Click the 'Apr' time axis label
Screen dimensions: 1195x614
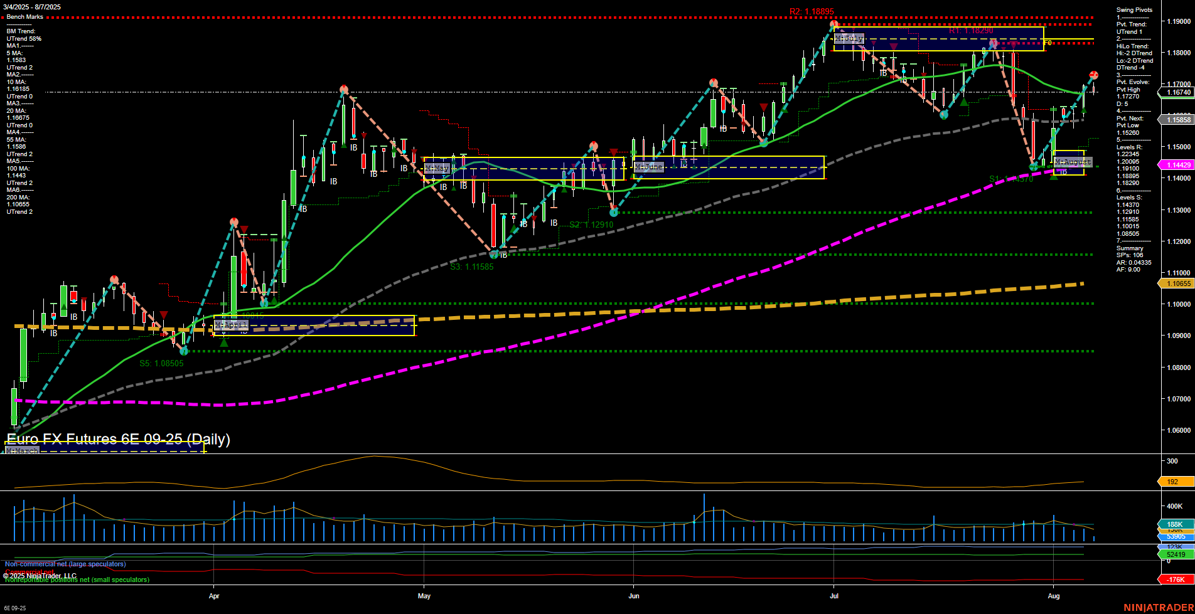tap(214, 596)
